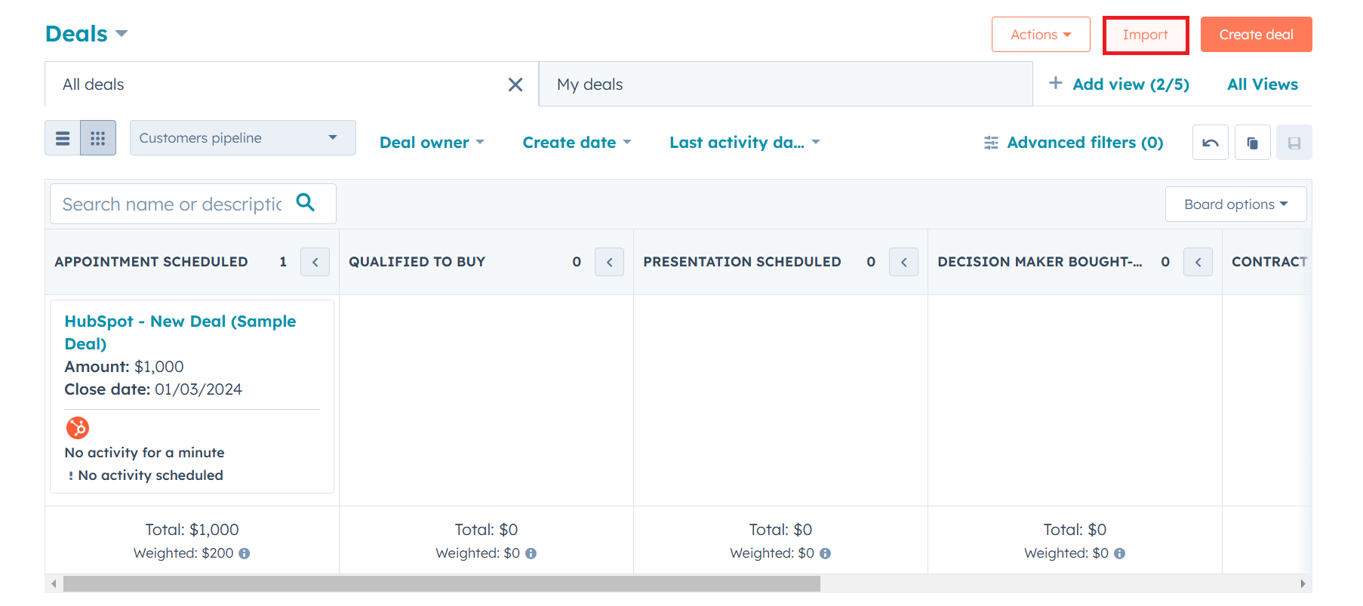1363x606 pixels.
Task: Open info icon beside Weighted $200
Action: [x=245, y=553]
